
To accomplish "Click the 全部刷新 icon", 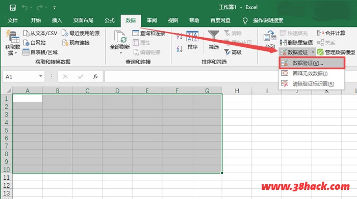I will (120, 37).
